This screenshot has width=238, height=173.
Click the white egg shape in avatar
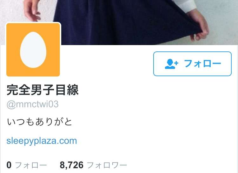click(x=33, y=50)
